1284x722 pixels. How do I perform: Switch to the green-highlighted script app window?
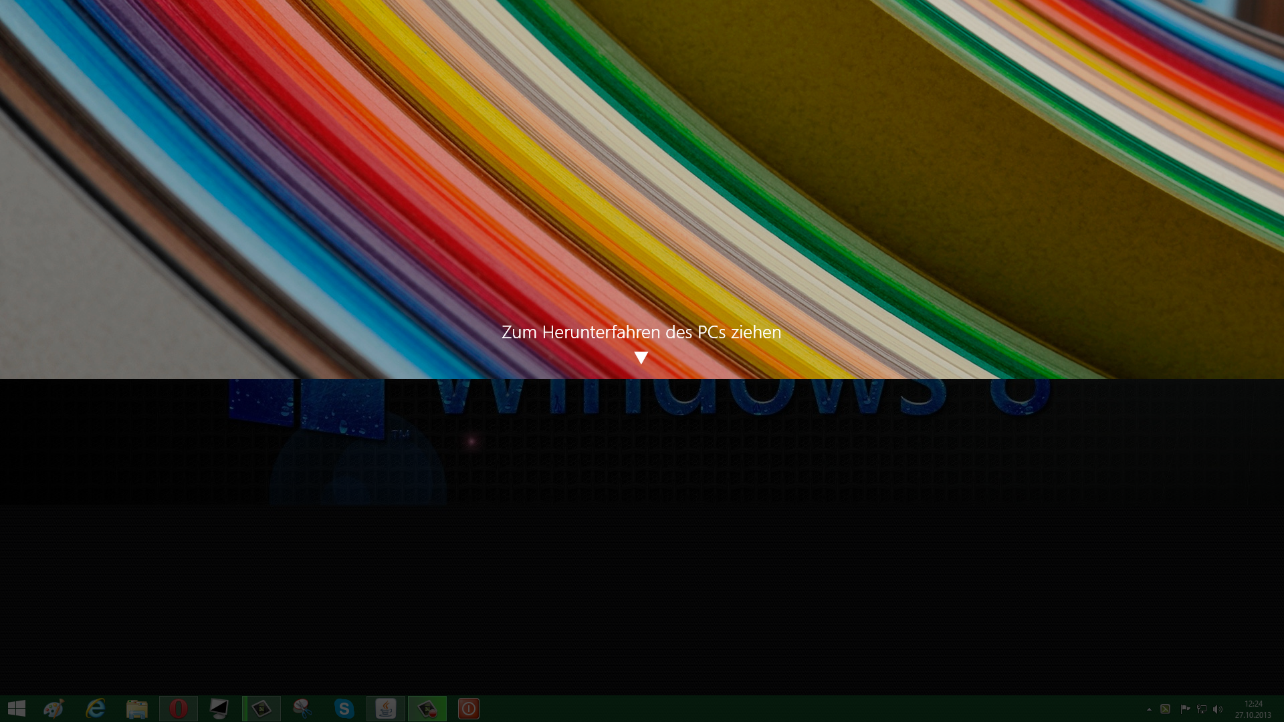[x=261, y=709]
